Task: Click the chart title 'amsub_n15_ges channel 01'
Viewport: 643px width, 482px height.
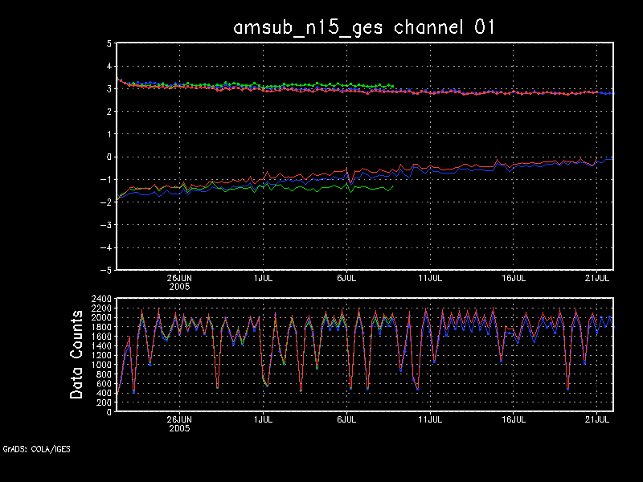Action: click(363, 27)
